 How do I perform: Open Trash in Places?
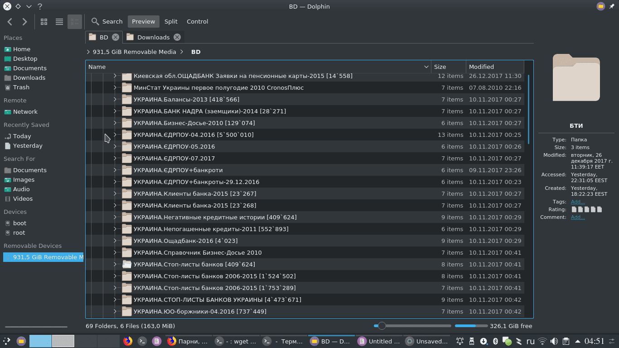[21, 87]
